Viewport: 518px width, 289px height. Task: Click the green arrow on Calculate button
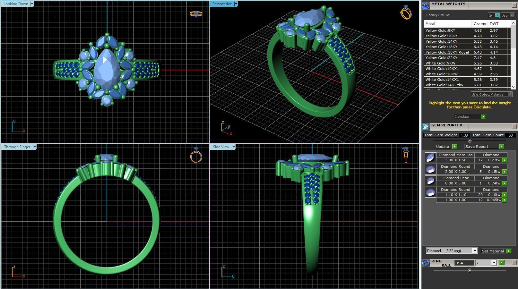483,116
